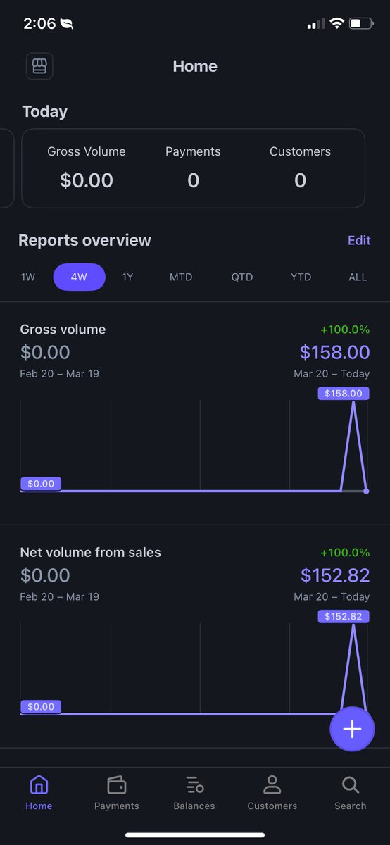
Task: Open the Search tab
Action: pyautogui.click(x=351, y=793)
